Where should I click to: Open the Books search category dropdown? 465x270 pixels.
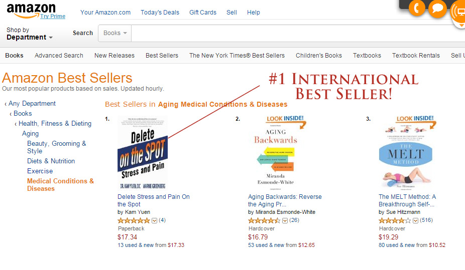(x=114, y=33)
